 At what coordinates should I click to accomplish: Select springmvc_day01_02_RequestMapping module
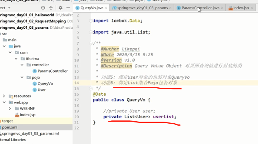coord(33,21)
